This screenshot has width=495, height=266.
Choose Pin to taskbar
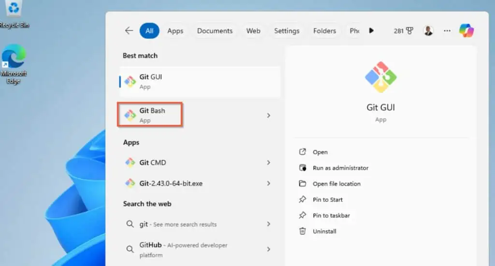331,215
